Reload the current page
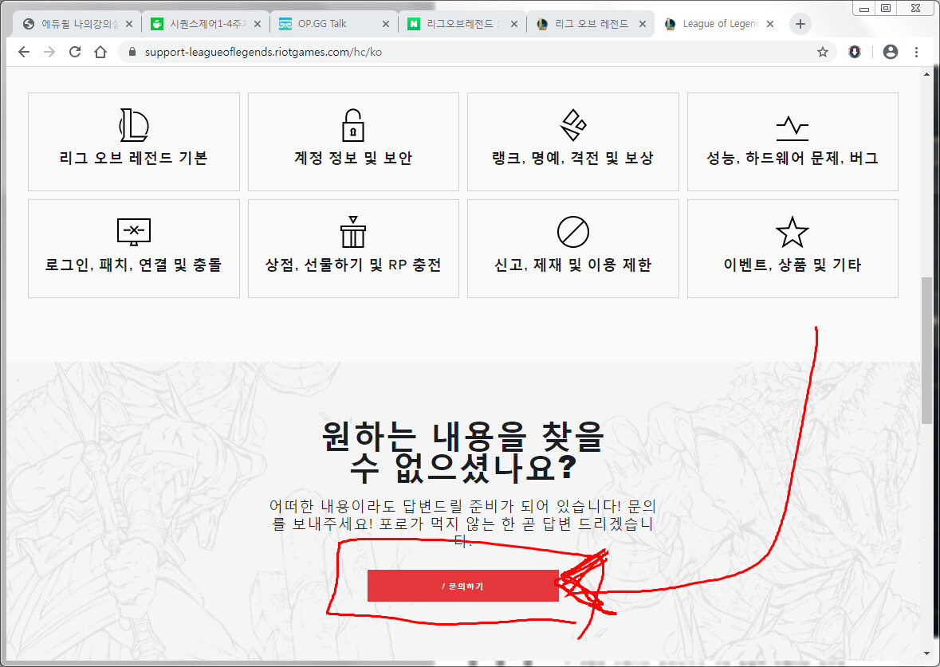Screen dimensions: 940x667 point(75,52)
